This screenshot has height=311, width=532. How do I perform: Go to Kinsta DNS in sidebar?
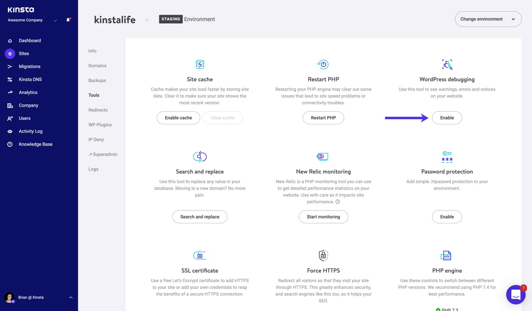pos(30,80)
